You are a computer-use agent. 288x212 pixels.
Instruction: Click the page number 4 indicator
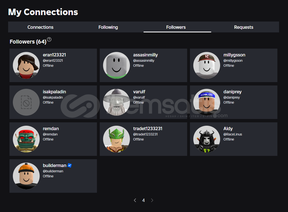click(x=144, y=200)
